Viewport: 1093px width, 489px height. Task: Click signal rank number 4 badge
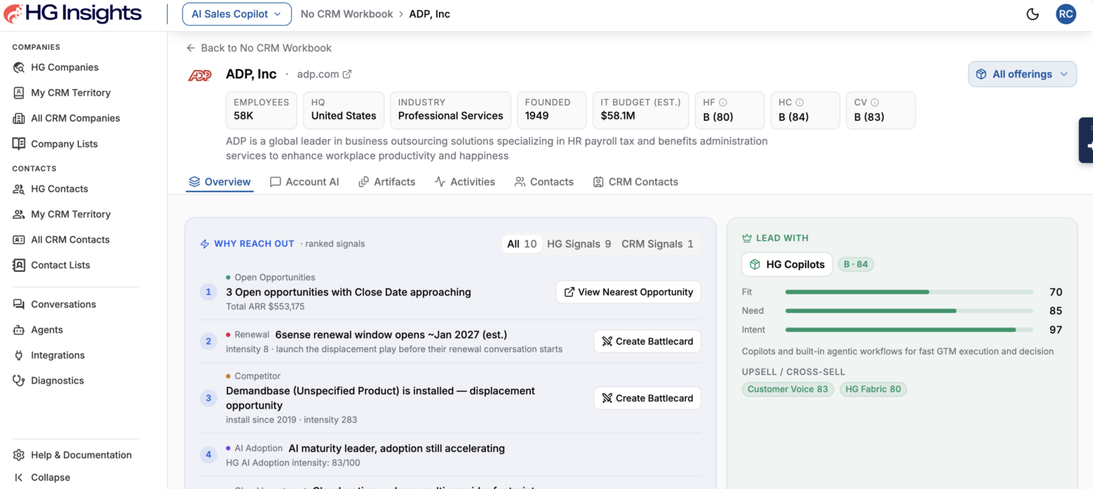coord(208,454)
